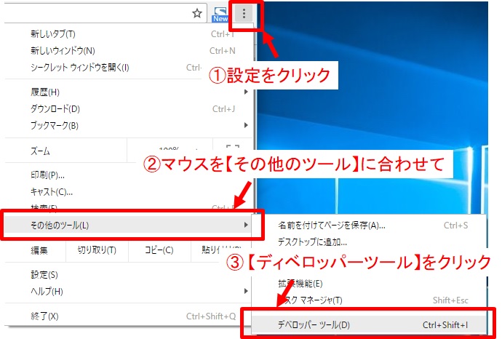The height and width of the screenshot is (339, 502).
Task: Click デベロッパー ツール(D) submenu item
Action: point(369,325)
